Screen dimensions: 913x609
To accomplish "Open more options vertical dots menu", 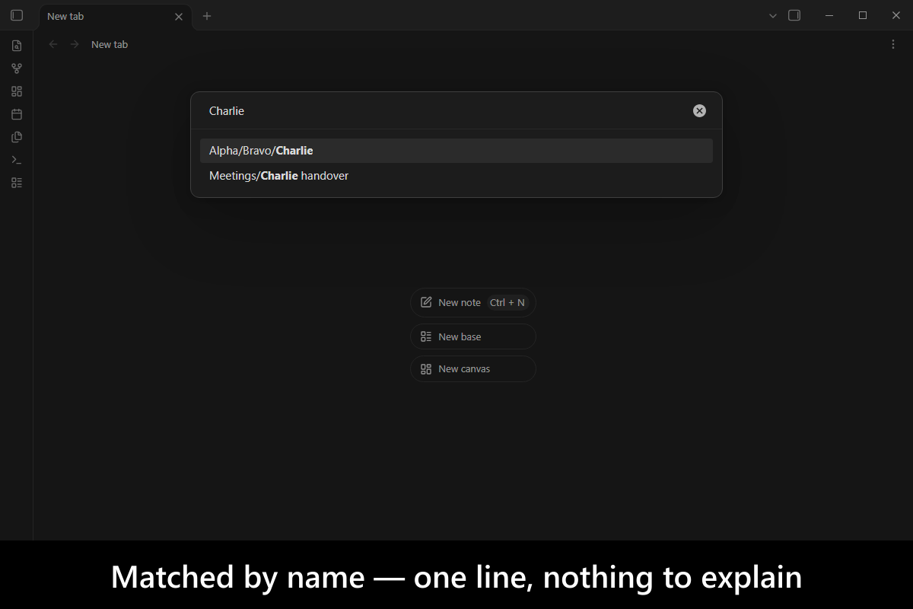I will (893, 44).
